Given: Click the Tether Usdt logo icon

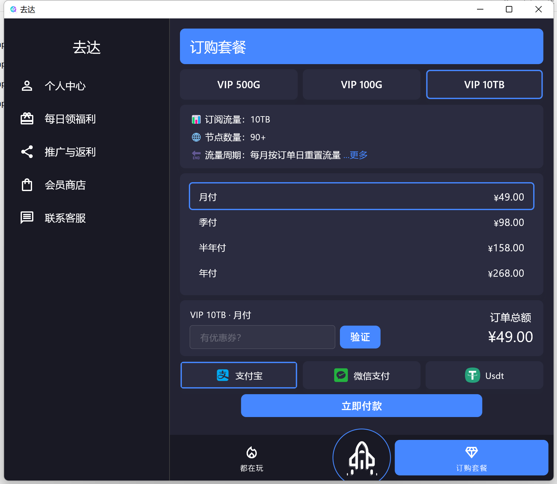Looking at the screenshot, I should tap(472, 375).
